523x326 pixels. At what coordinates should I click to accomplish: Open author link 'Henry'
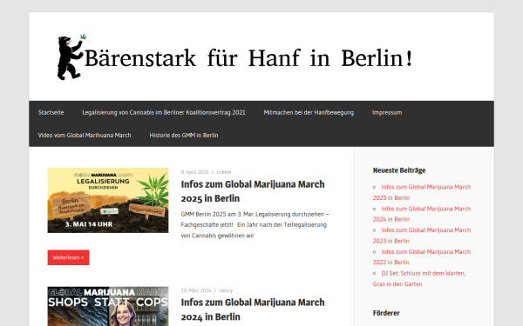tap(226, 290)
